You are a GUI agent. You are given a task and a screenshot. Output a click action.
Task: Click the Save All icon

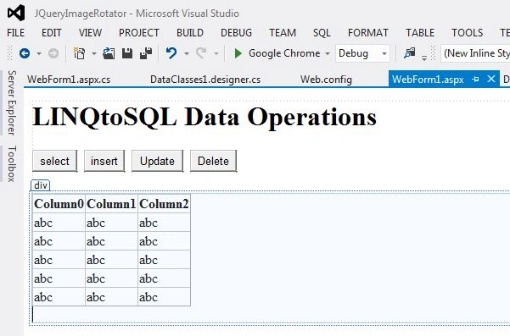[146, 53]
